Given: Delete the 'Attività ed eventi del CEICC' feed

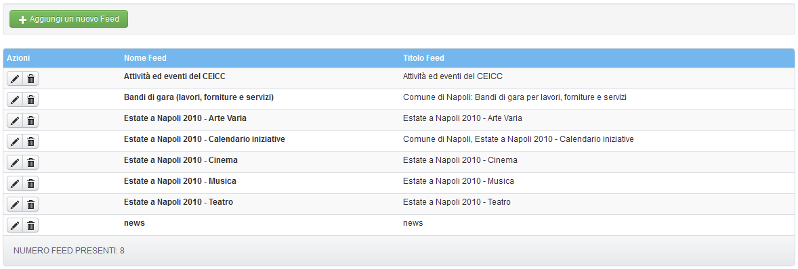Looking at the screenshot, I should (30, 78).
